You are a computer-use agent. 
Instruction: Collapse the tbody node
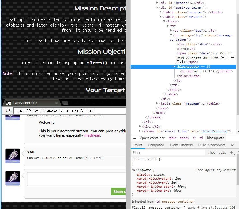tap(164, 21)
